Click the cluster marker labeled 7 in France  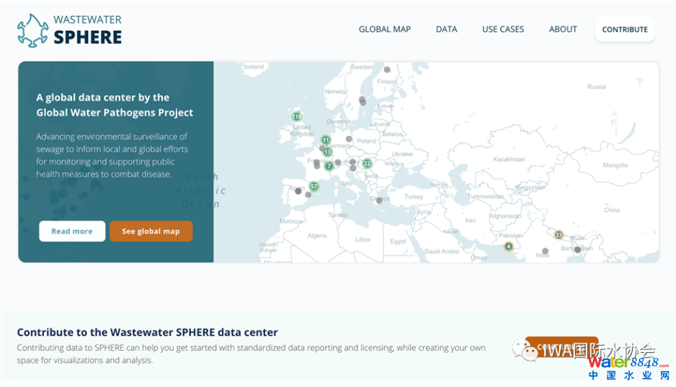329,166
